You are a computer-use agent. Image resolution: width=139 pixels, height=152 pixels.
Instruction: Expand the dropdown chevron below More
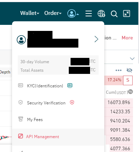(132, 59)
